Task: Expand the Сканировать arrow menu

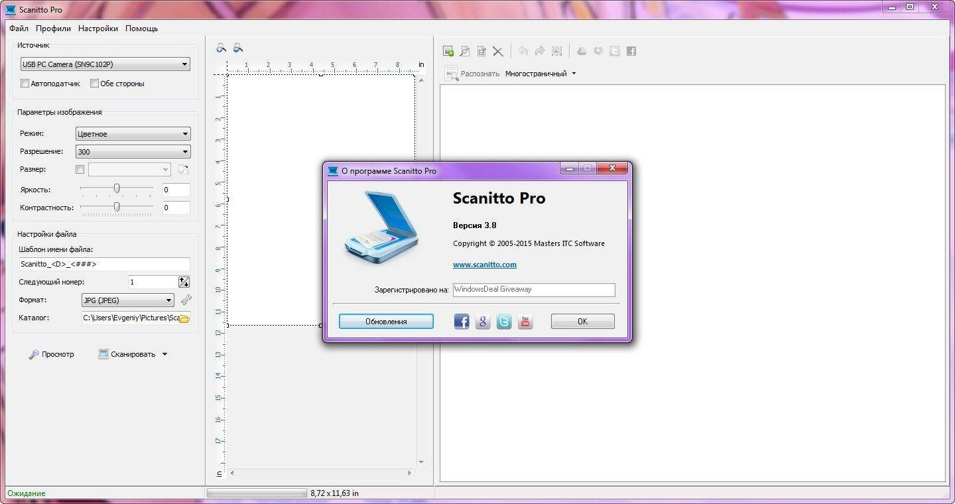Action: (x=164, y=354)
